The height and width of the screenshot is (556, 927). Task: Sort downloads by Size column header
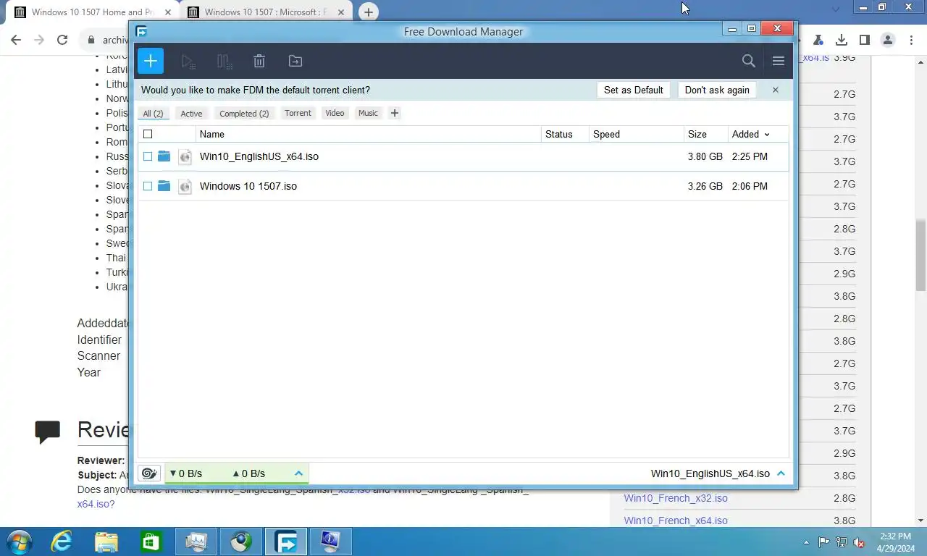706,134
